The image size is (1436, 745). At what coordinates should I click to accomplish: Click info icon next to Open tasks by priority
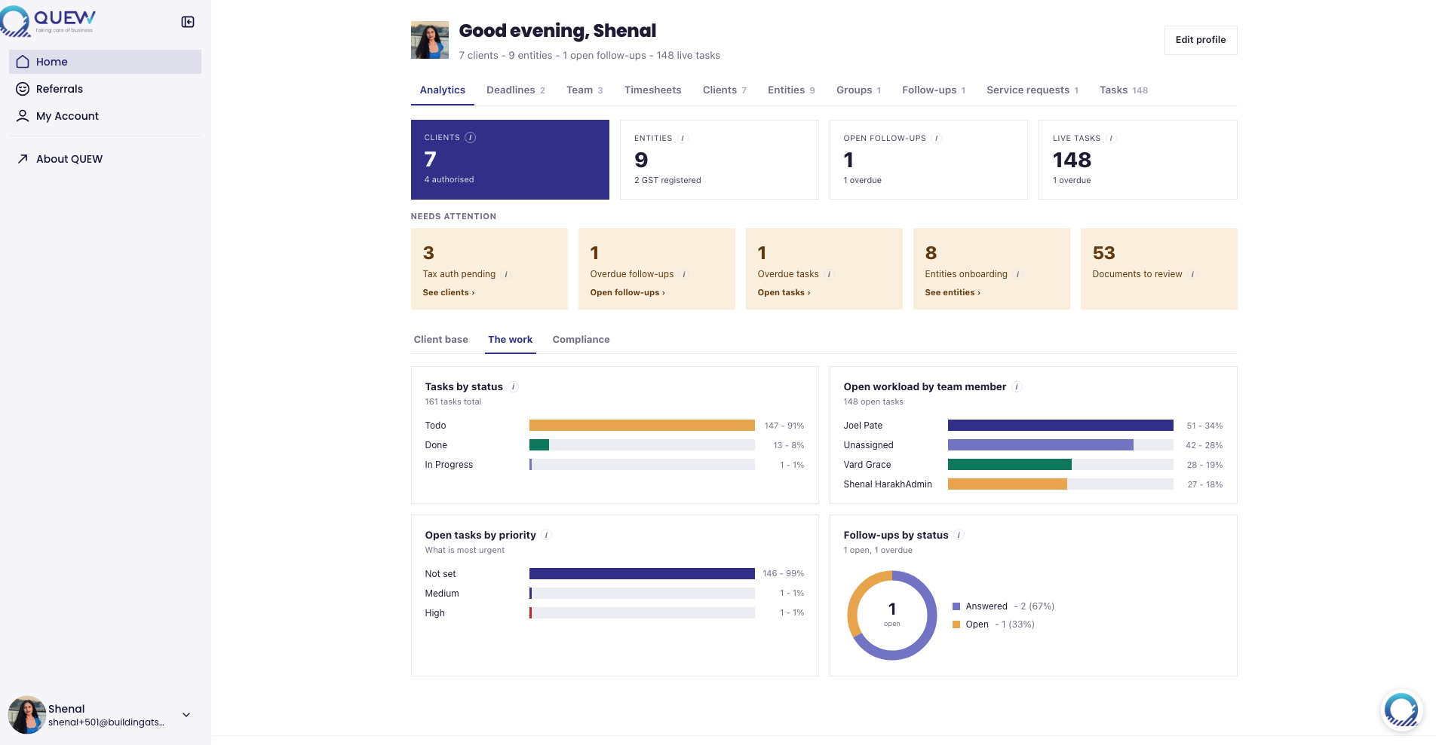547,536
